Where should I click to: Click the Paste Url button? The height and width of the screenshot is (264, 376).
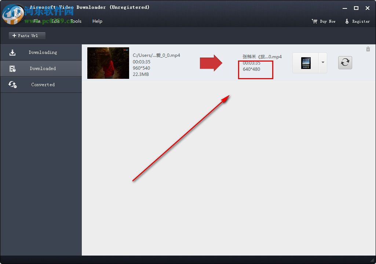click(27, 36)
